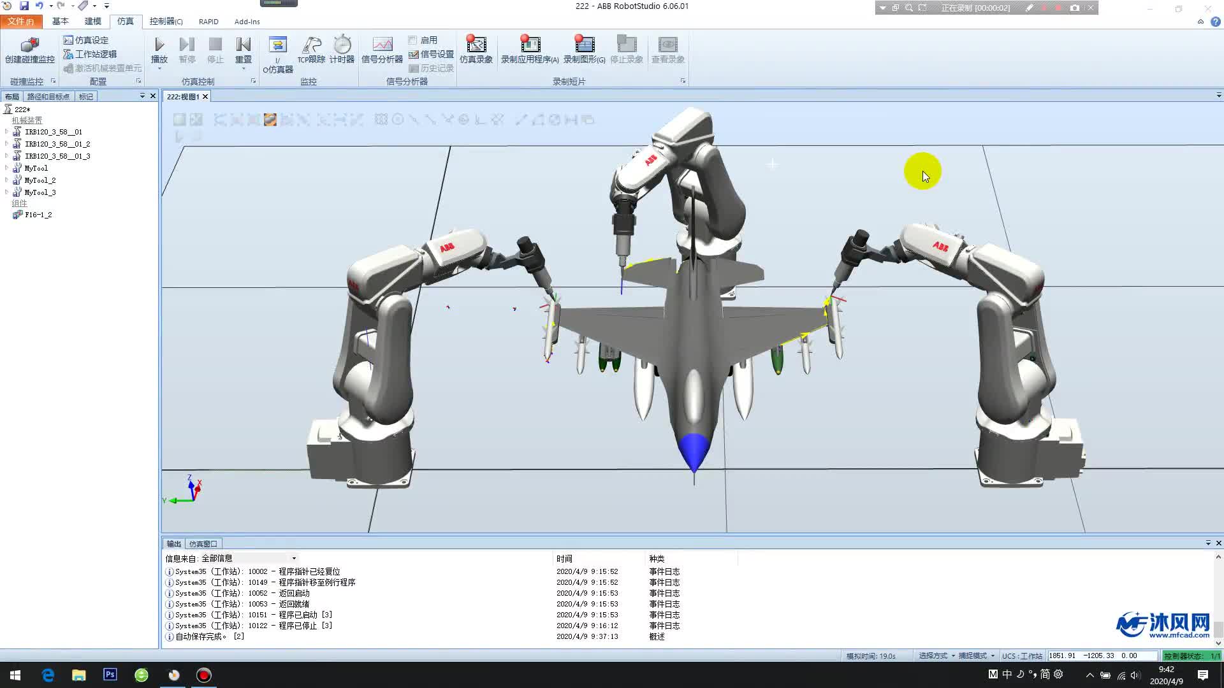This screenshot has height=688, width=1224.
Task: Open File Explorer from the taskbar
Action: click(x=79, y=675)
